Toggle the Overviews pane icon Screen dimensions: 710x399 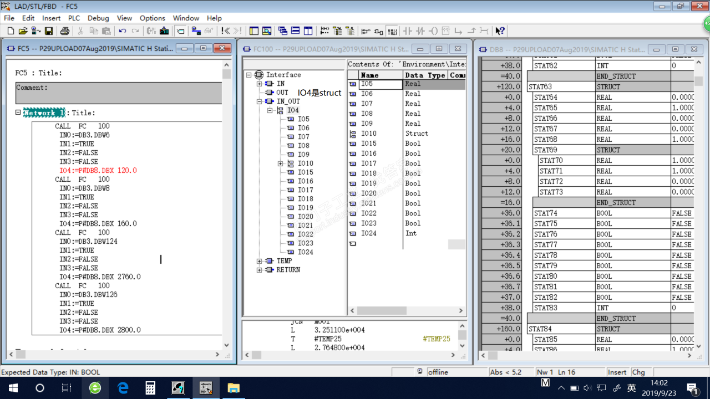(x=253, y=31)
